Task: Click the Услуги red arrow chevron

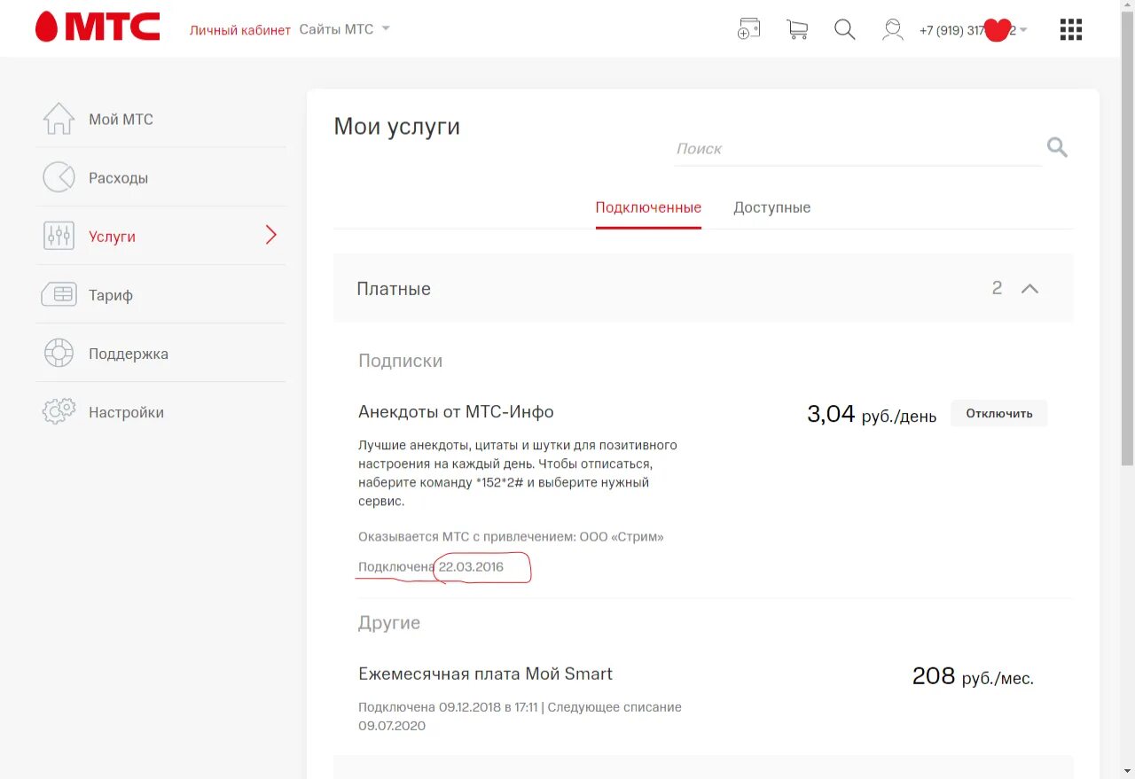Action: point(271,235)
